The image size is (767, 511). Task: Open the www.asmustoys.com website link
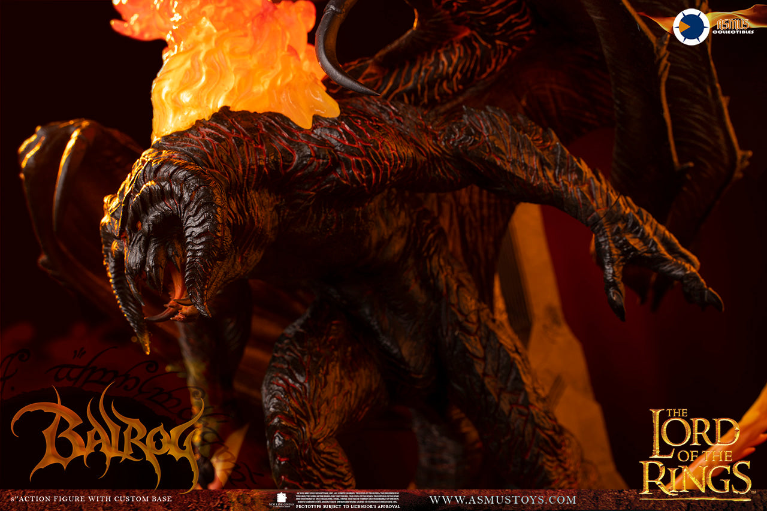coord(502,500)
